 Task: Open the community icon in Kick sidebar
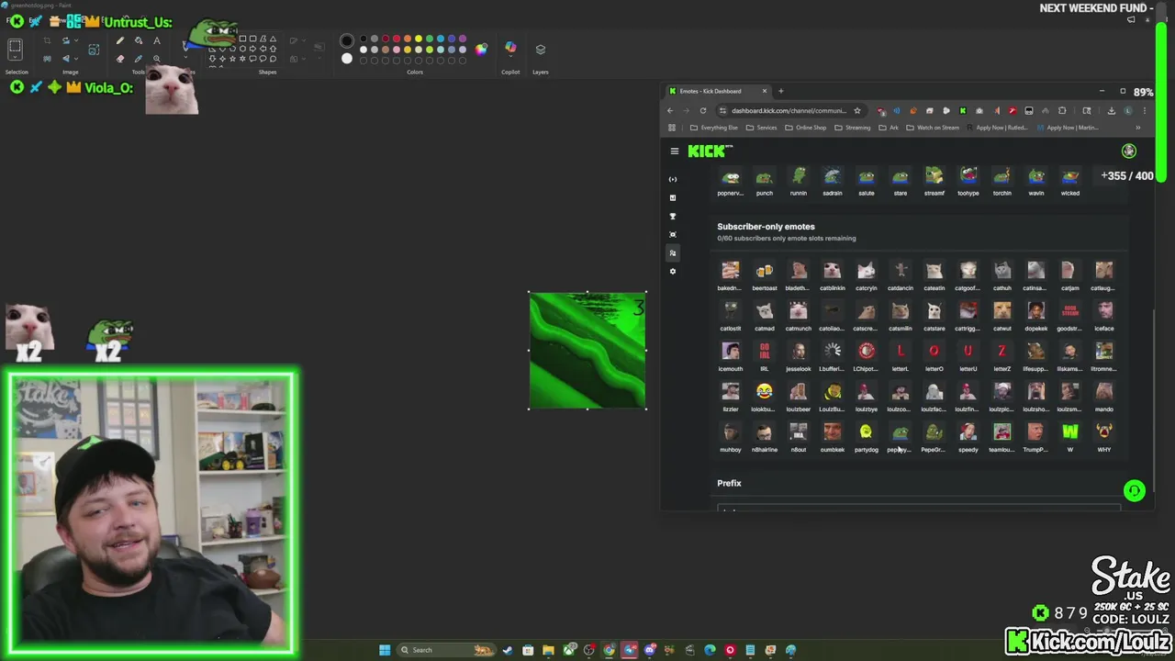pyautogui.click(x=673, y=252)
